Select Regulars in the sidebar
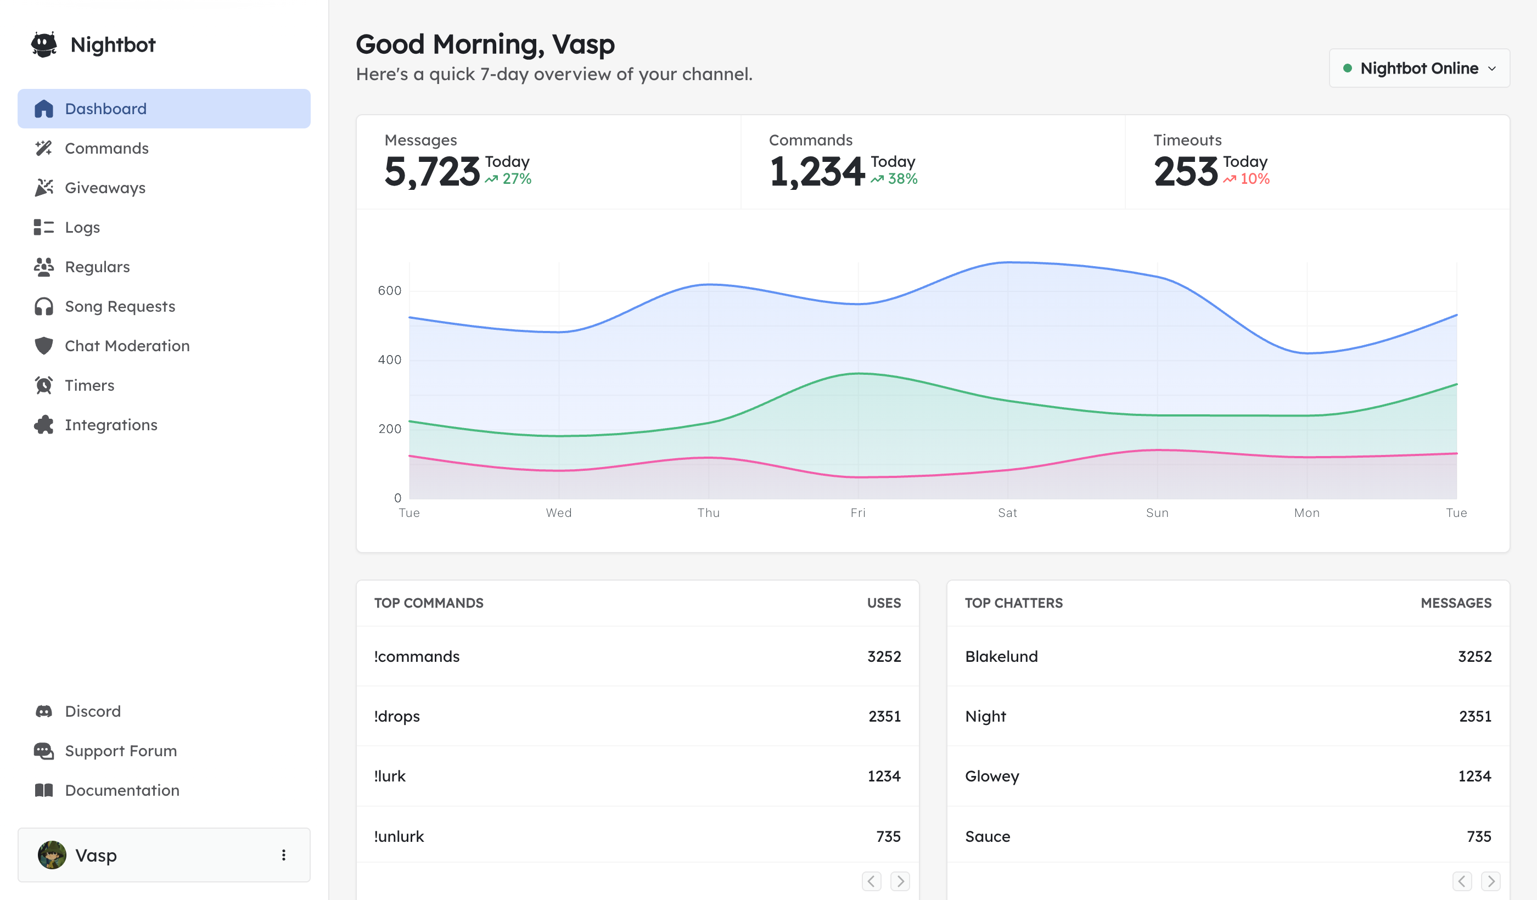 pos(98,267)
